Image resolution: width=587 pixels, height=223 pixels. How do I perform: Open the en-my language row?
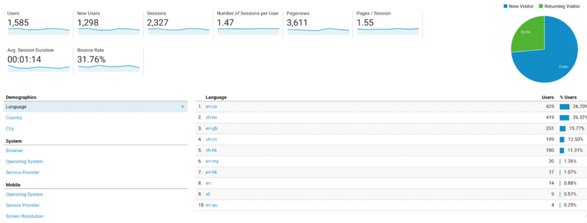(212, 161)
